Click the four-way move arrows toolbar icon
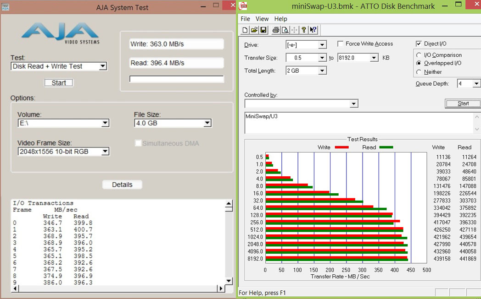Image resolution: width=481 pixels, height=299 pixels. pos(294,30)
